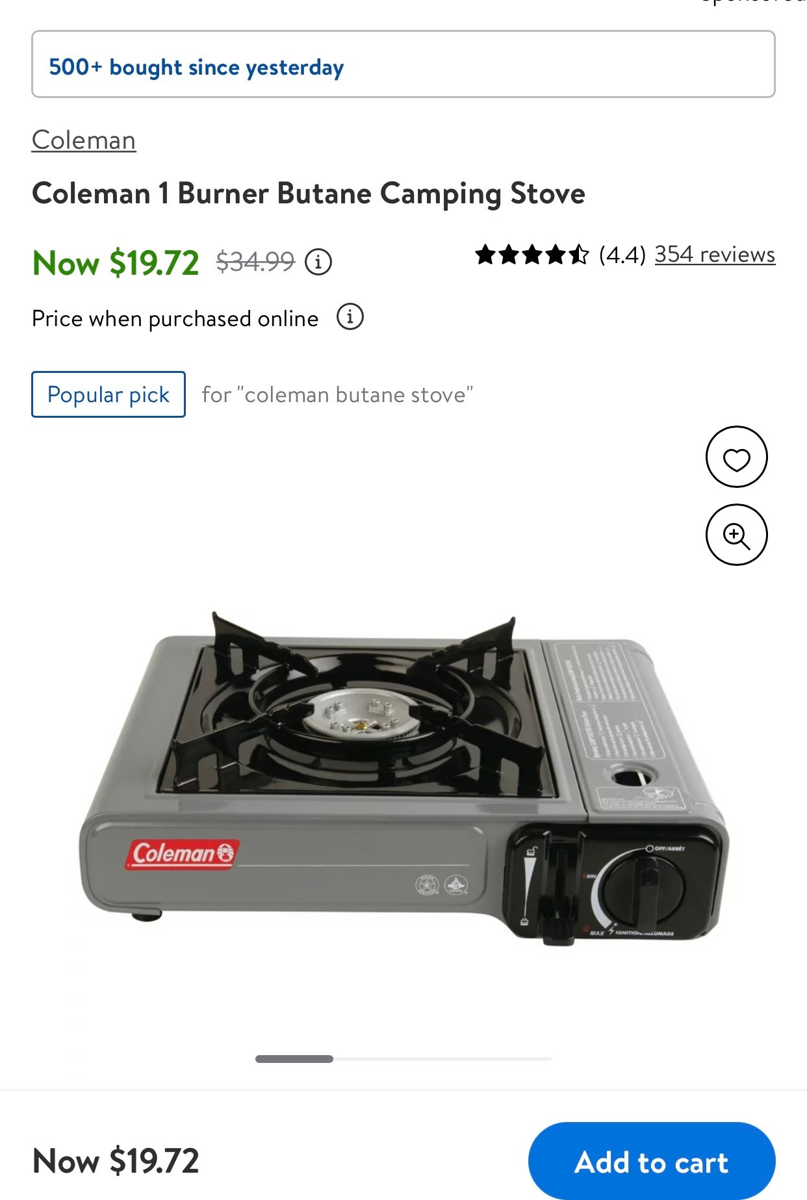
Task: Click the crossed-out $34.99 original price
Action: tap(255, 262)
